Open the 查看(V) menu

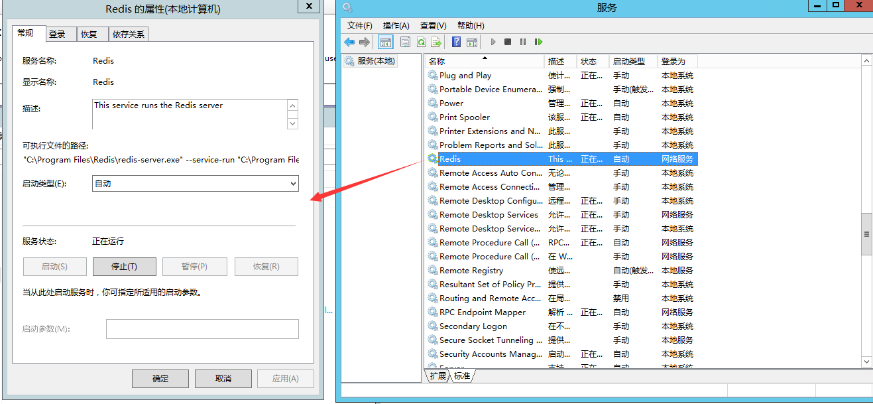(x=434, y=25)
